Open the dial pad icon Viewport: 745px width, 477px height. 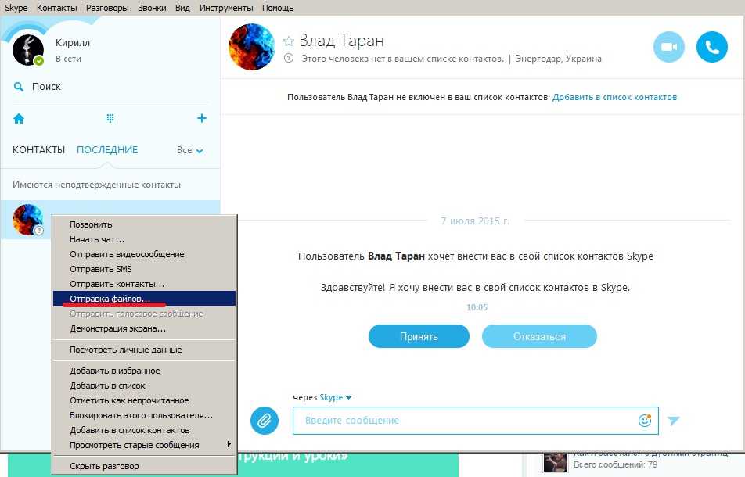(x=110, y=119)
